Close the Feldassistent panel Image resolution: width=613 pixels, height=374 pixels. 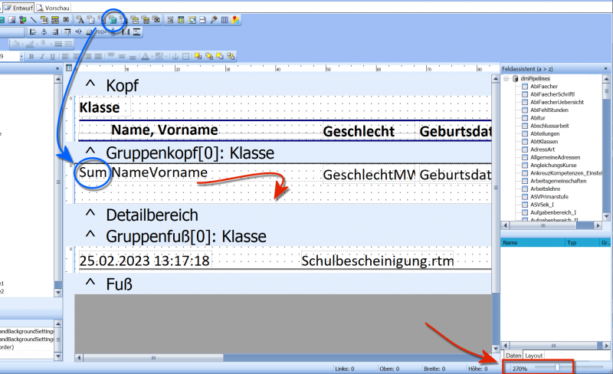605,69
